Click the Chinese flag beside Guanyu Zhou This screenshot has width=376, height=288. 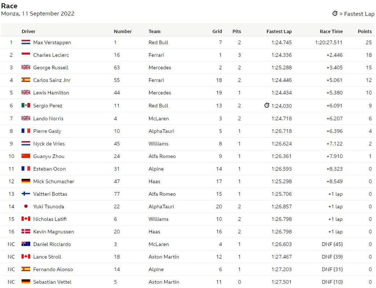[x=26, y=156]
